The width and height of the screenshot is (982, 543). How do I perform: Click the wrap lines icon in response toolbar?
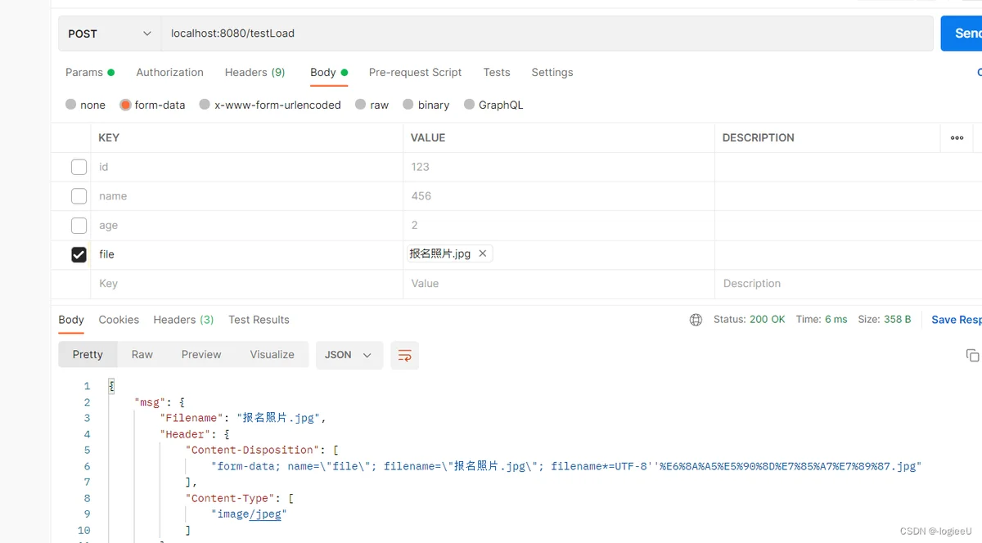point(404,355)
